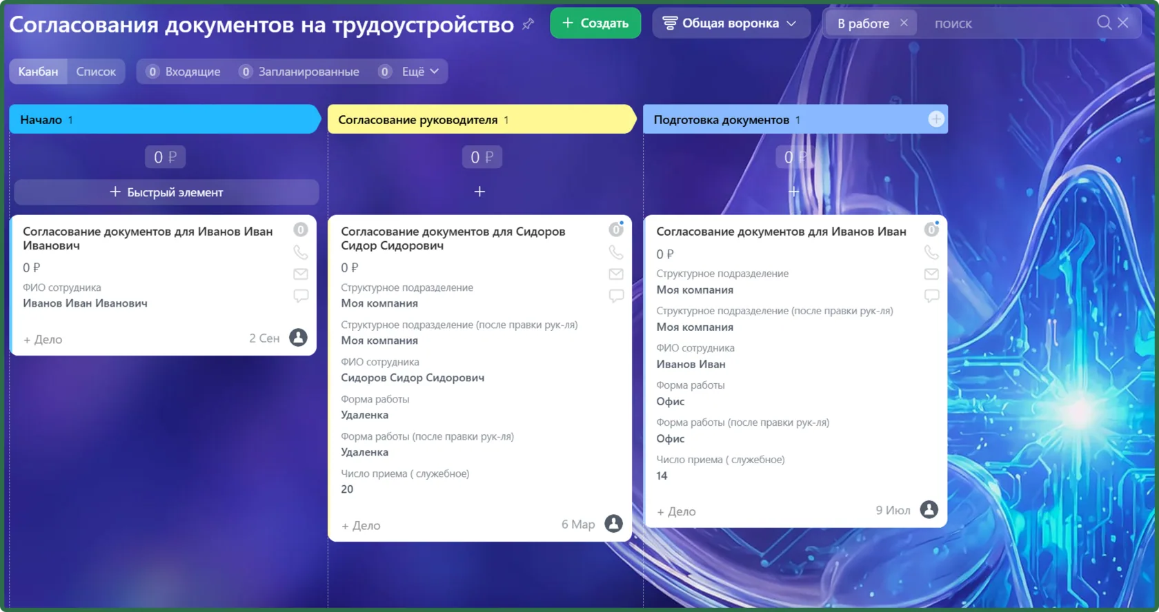Clear the search field with X icon
Viewport: 1159px width, 612px height.
pos(1123,23)
